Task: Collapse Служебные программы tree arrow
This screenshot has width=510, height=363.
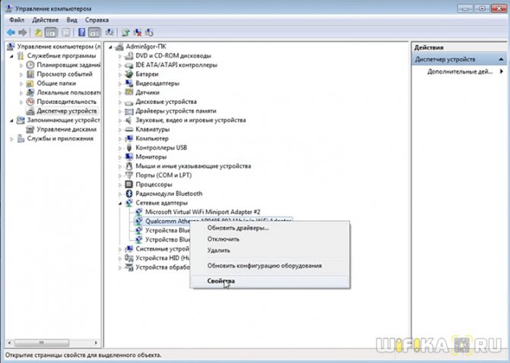Action: click(x=11, y=56)
